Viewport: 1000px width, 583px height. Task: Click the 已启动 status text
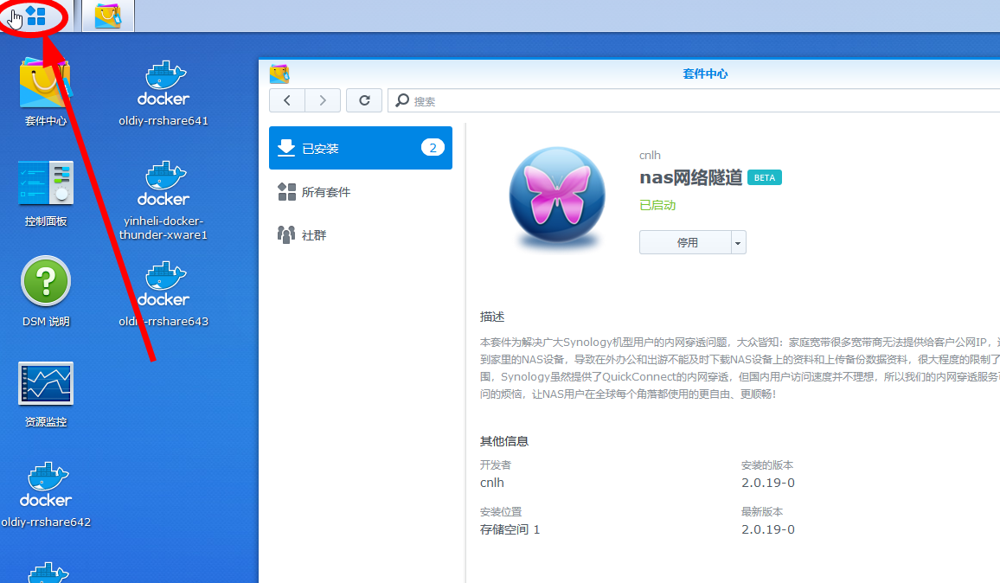[x=657, y=205]
